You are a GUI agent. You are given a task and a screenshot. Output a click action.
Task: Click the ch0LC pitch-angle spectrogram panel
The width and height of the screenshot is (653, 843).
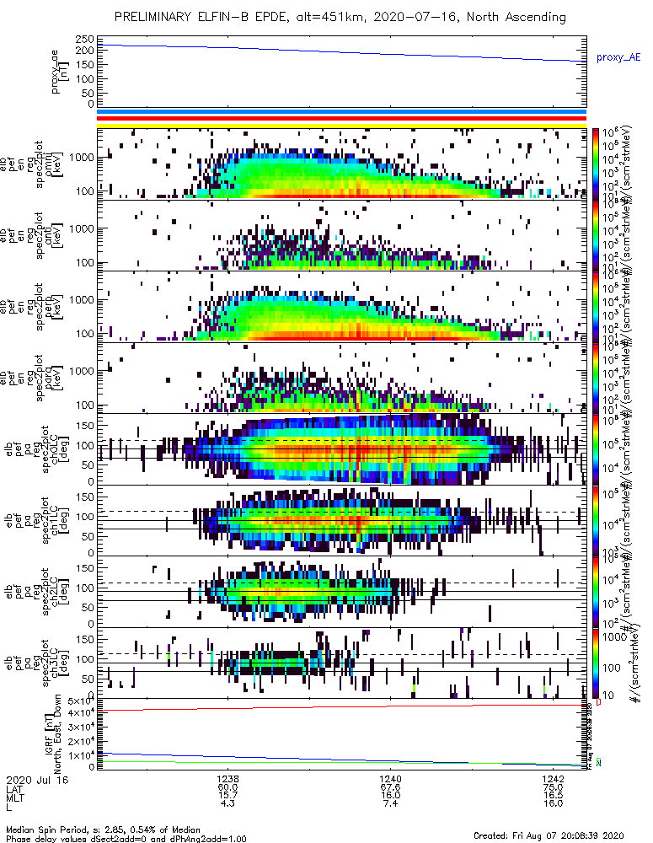341,449
